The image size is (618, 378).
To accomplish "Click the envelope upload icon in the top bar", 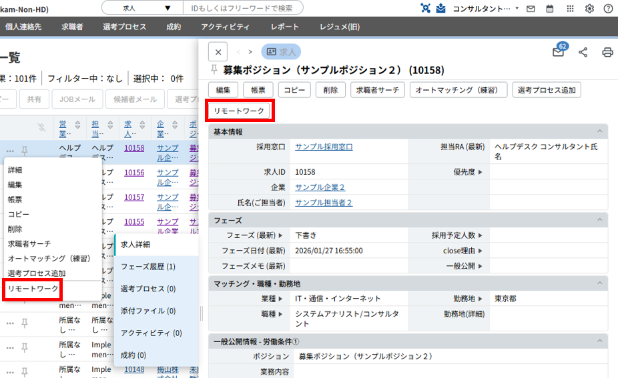I will click(440, 9).
